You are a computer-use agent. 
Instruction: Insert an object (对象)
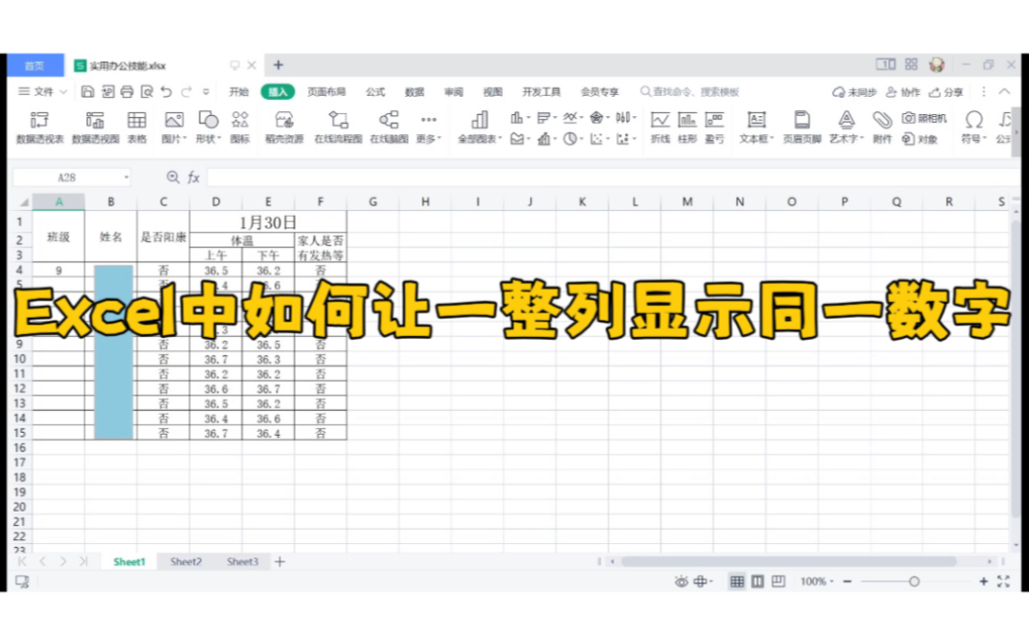(920, 138)
